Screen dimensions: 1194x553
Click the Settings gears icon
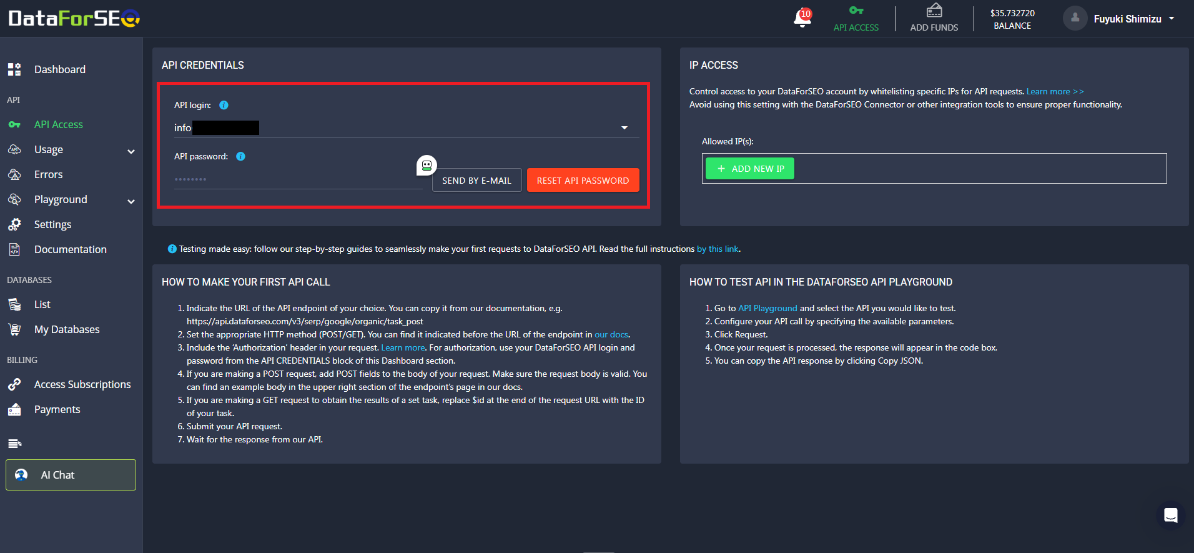click(x=14, y=224)
